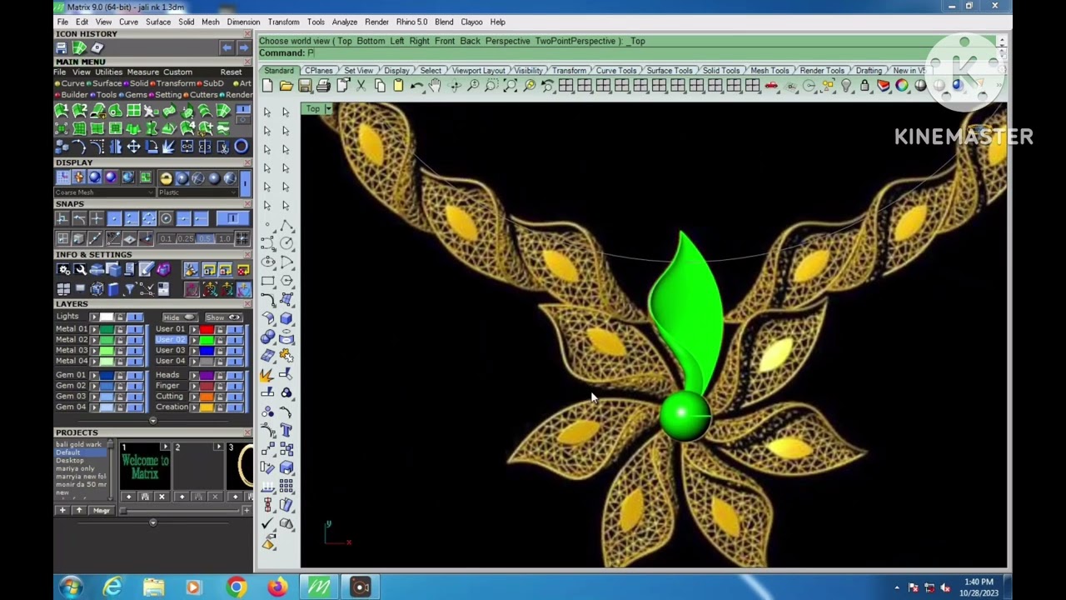
Task: Toggle lock on Gem 01 layer
Action: 121,376
